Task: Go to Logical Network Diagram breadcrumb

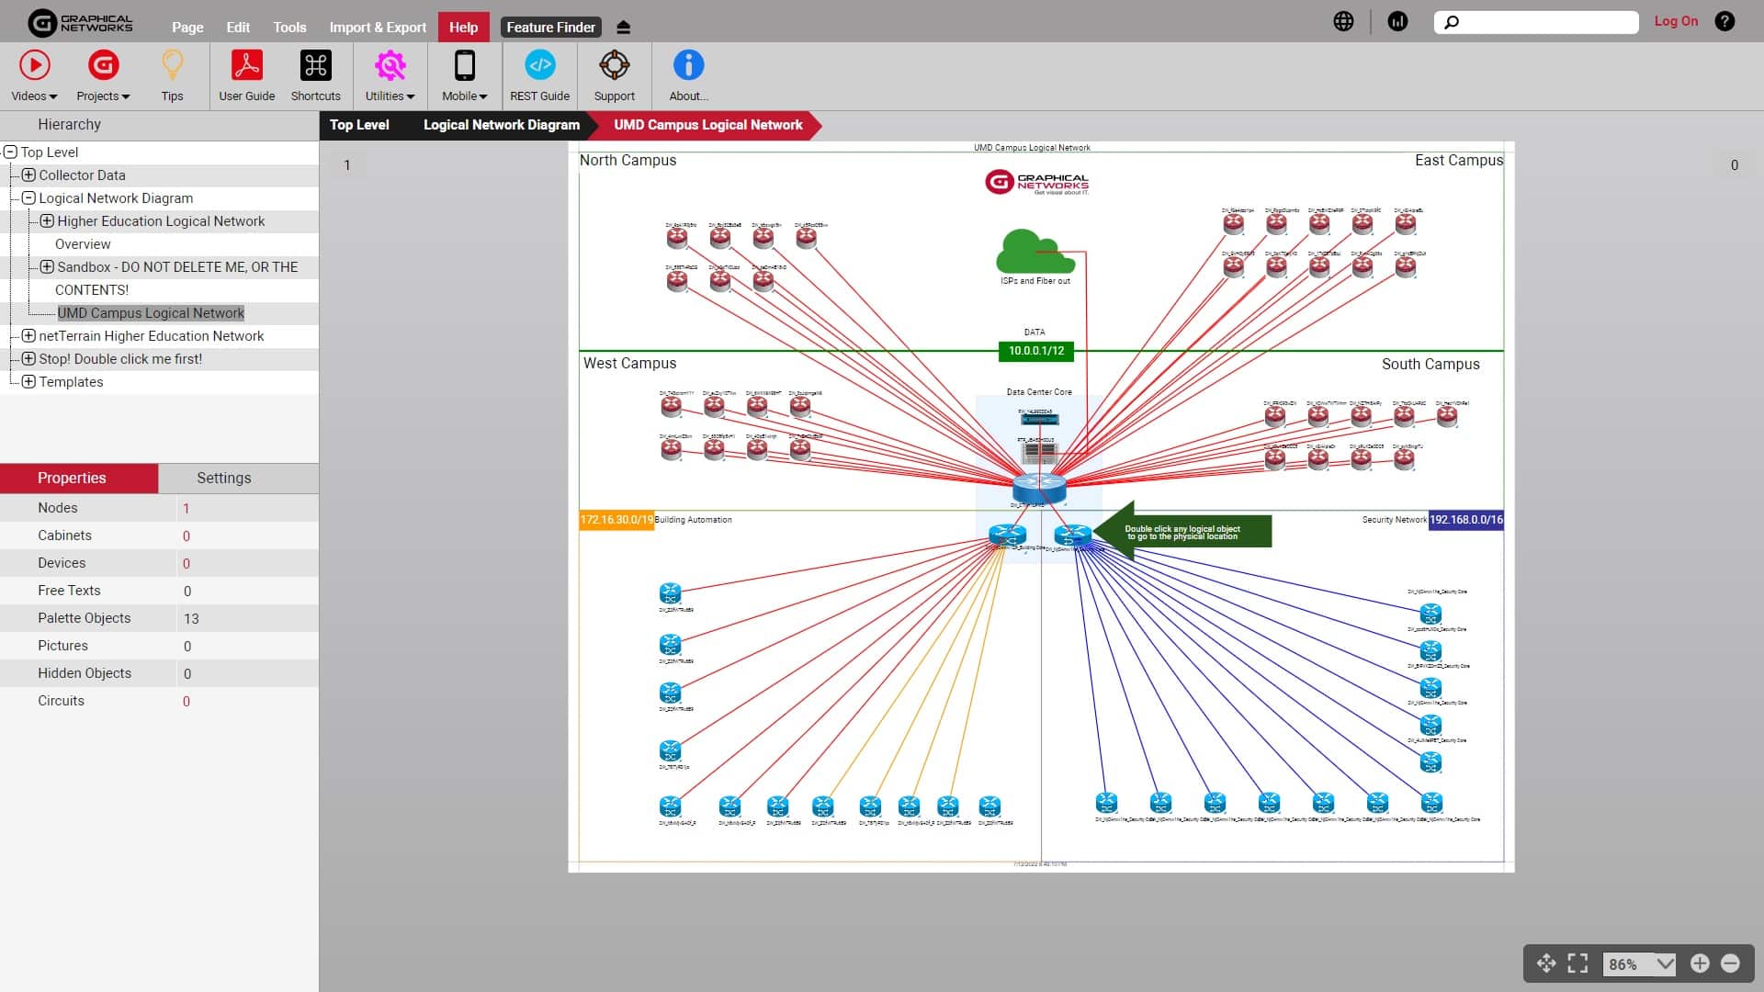Action: (x=501, y=125)
